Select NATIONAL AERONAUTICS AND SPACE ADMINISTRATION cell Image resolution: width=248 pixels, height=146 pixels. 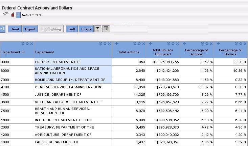coord(73,71)
